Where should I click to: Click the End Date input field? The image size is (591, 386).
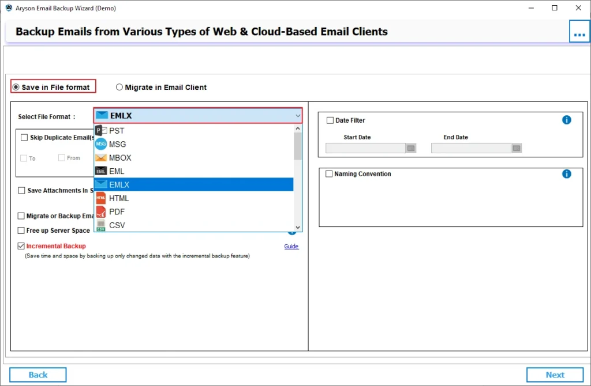coord(471,148)
